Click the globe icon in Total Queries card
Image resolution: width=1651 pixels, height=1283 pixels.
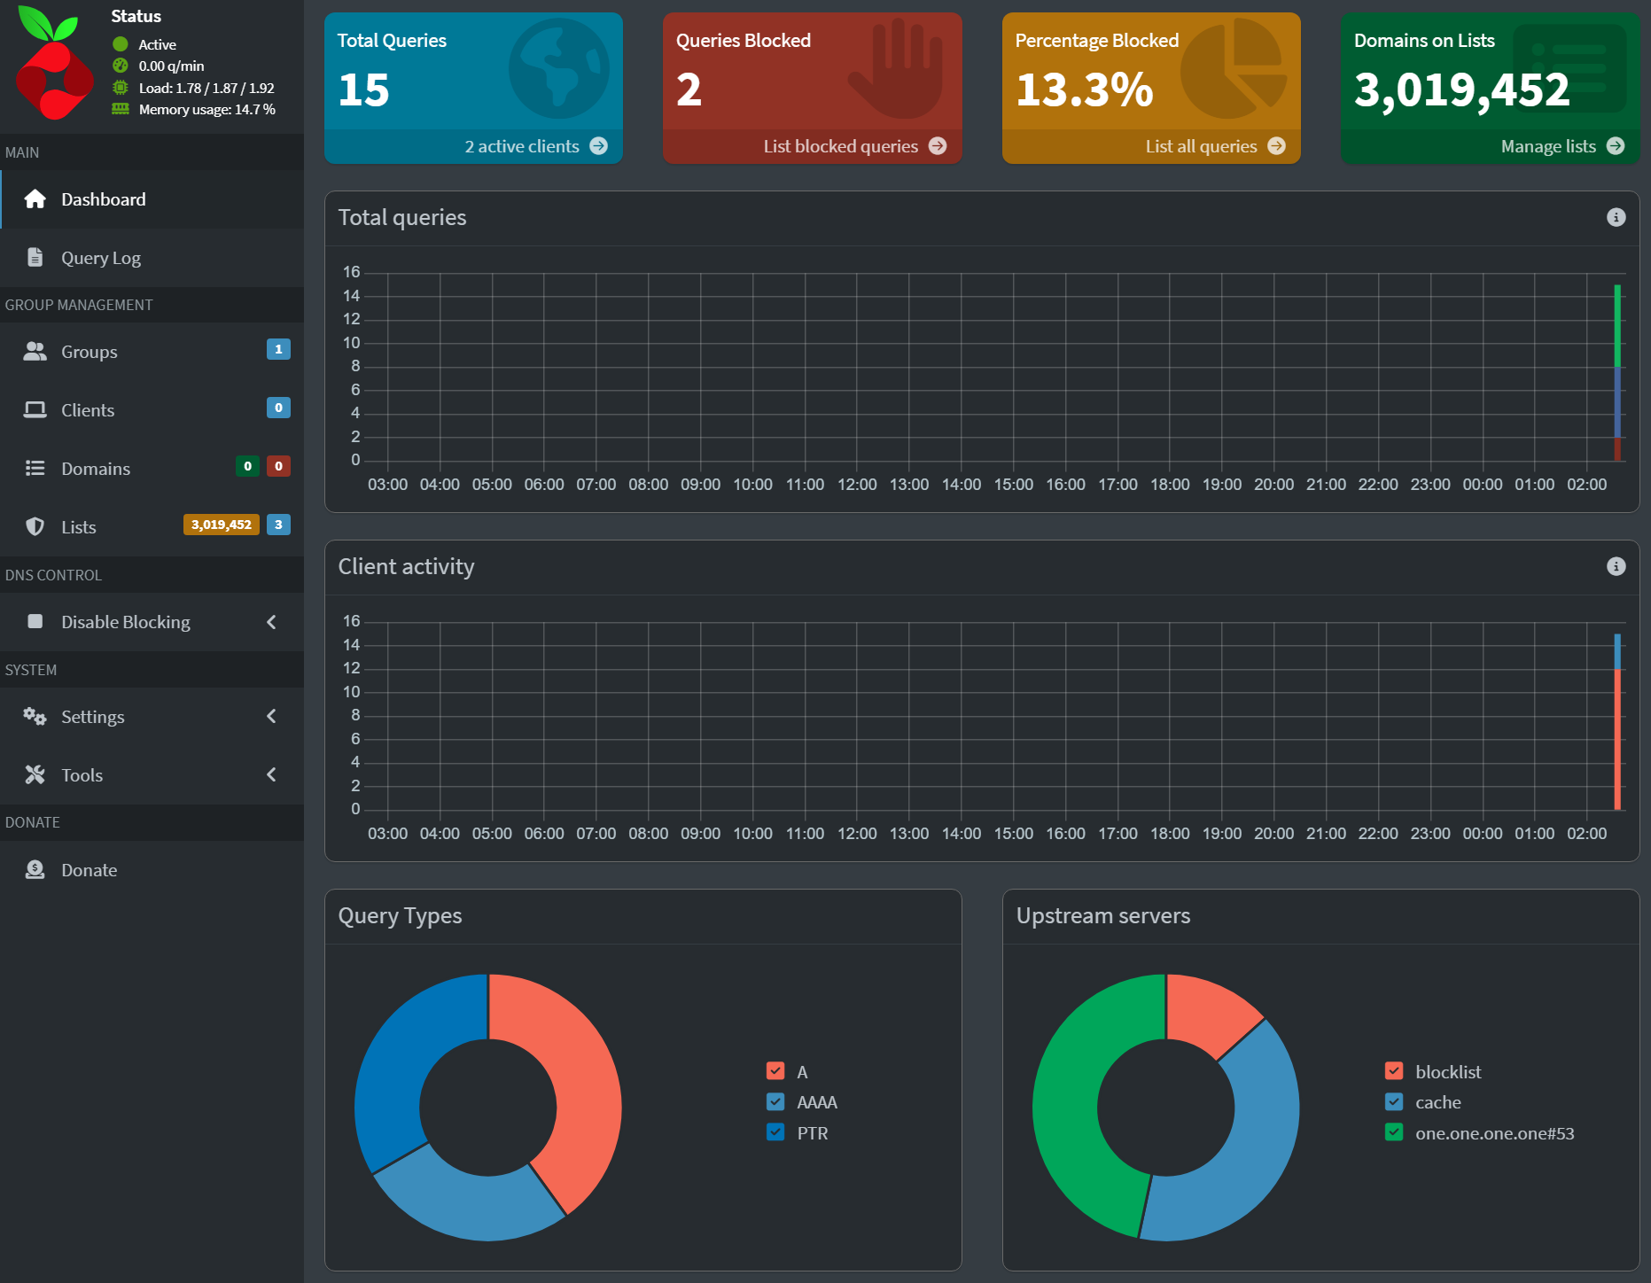pyautogui.click(x=559, y=69)
